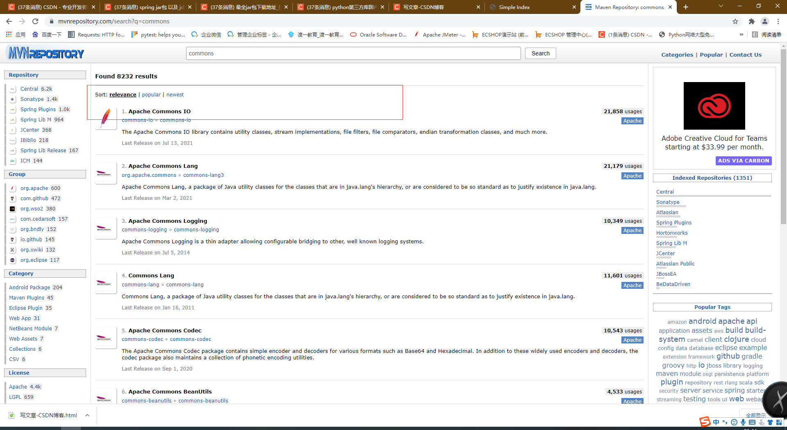Image resolution: width=787 pixels, height=430 pixels.
Task: Click the Search button
Action: pos(540,53)
